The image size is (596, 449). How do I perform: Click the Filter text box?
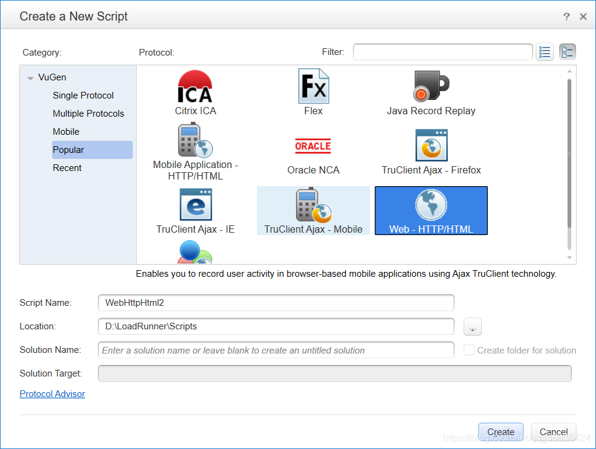pyautogui.click(x=443, y=52)
